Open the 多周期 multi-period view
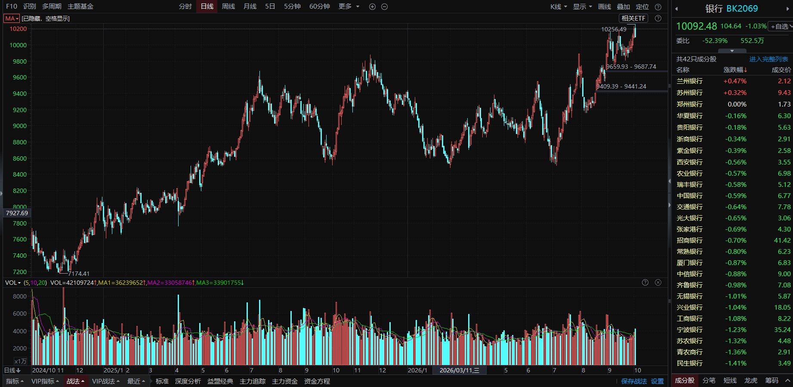Viewport: 793px width, 387px height. coord(52,6)
